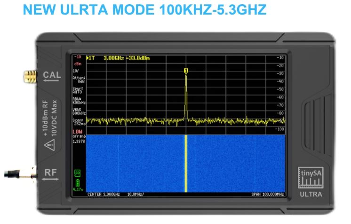Click the RF label on the case
Image resolution: width=351 pixels, height=224 pixels.
[x=50, y=172]
